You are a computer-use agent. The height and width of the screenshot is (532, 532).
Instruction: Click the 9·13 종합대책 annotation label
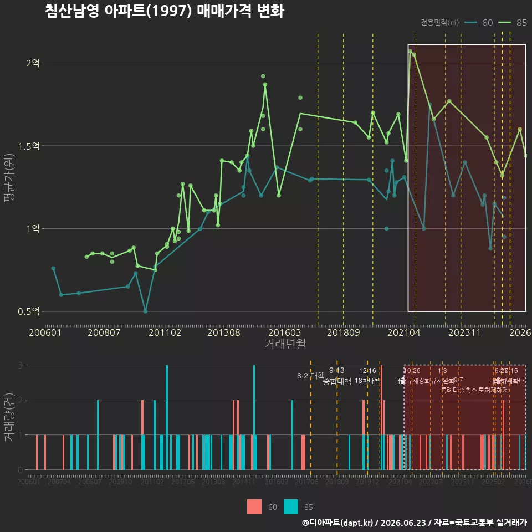click(x=336, y=376)
